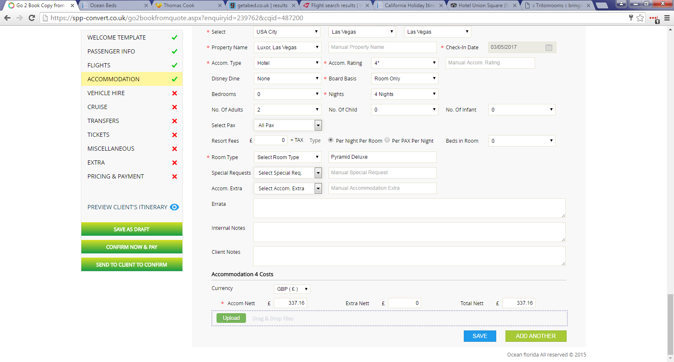Close the getabed.co.uk results tab
The width and height of the screenshot is (674, 362).
coord(294,5)
